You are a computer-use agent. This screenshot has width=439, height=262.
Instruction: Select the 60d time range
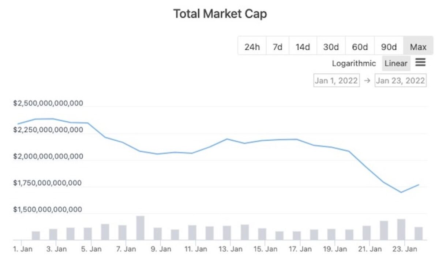[360, 47]
